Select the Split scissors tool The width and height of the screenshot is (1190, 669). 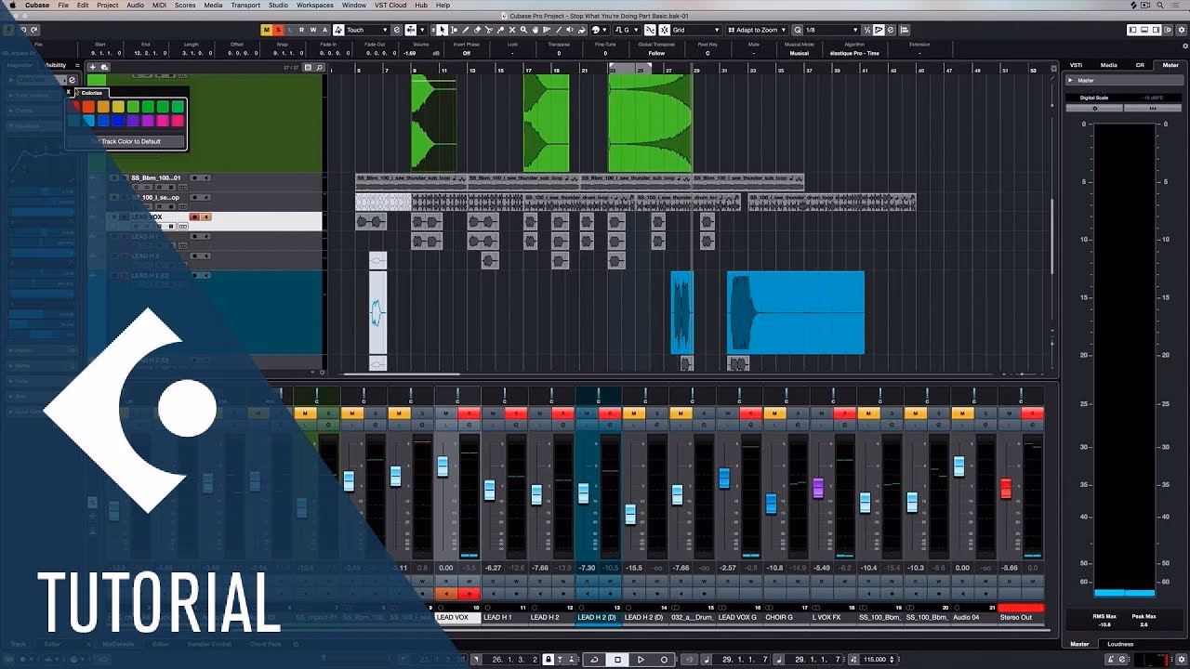(488, 30)
